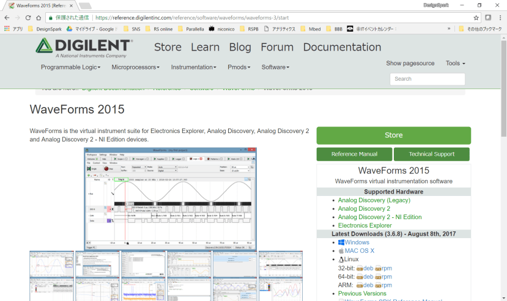Download the ARM rpm package
The width and height of the screenshot is (507, 301).
384,285
